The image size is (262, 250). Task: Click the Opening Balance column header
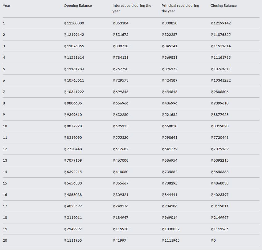tap(78, 6)
